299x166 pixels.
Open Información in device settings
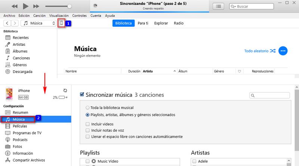pyautogui.click(x=23, y=153)
